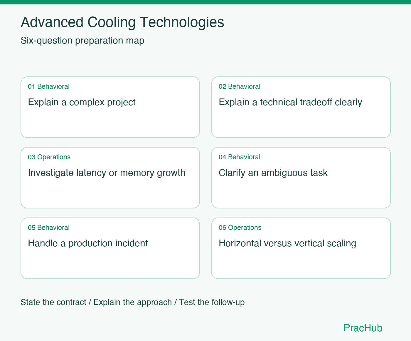Select the '05 Behavioral' label

tap(49, 228)
